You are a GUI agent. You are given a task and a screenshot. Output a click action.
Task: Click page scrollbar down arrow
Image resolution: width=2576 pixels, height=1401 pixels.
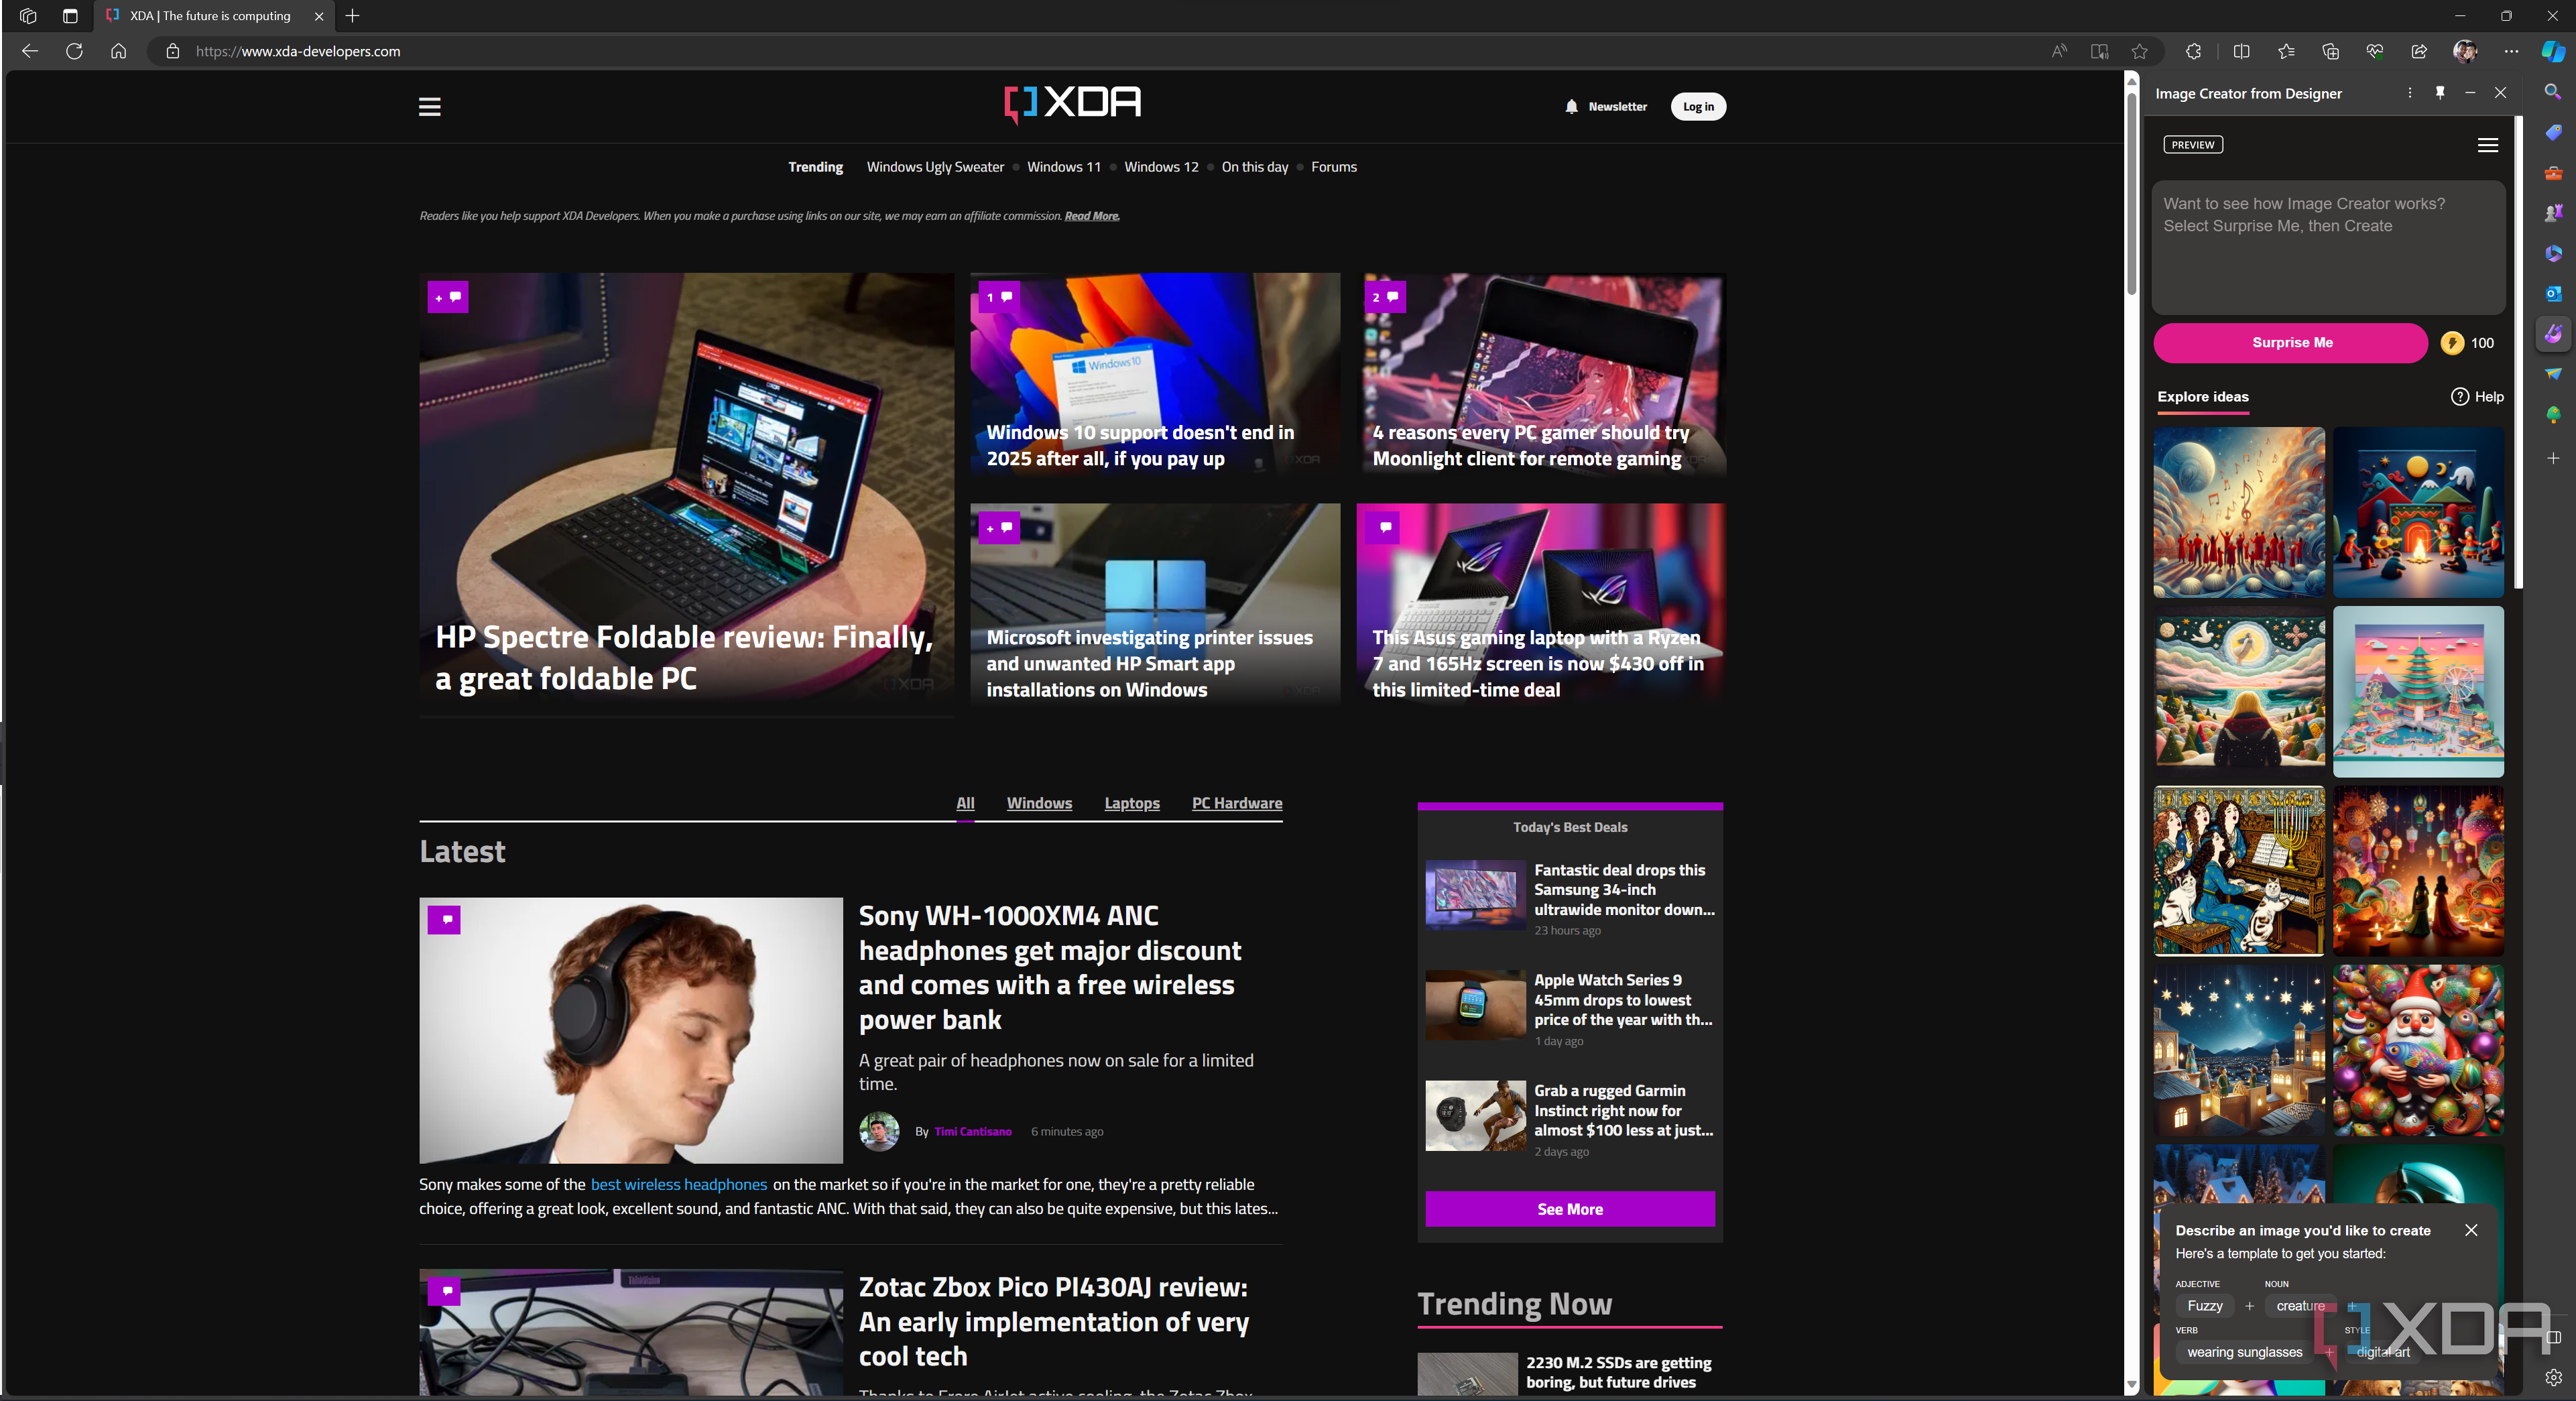[x=2131, y=1384]
